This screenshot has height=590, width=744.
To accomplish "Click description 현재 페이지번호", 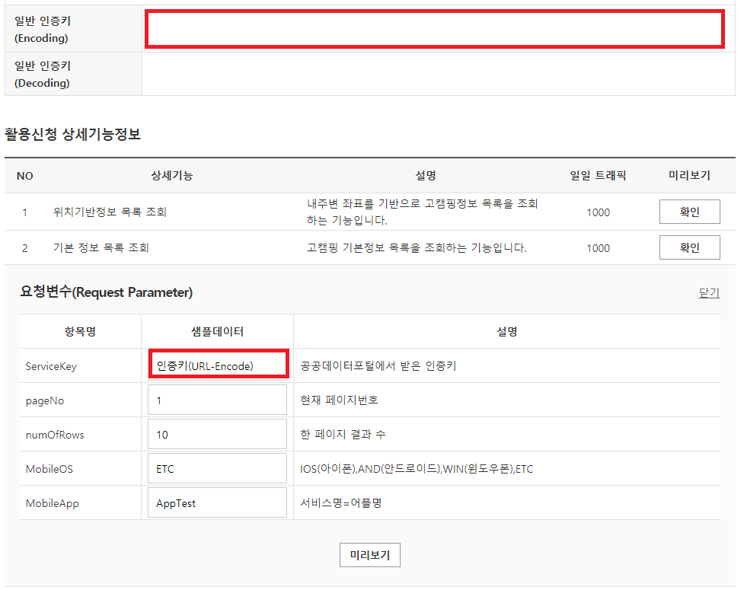I will click(x=340, y=400).
